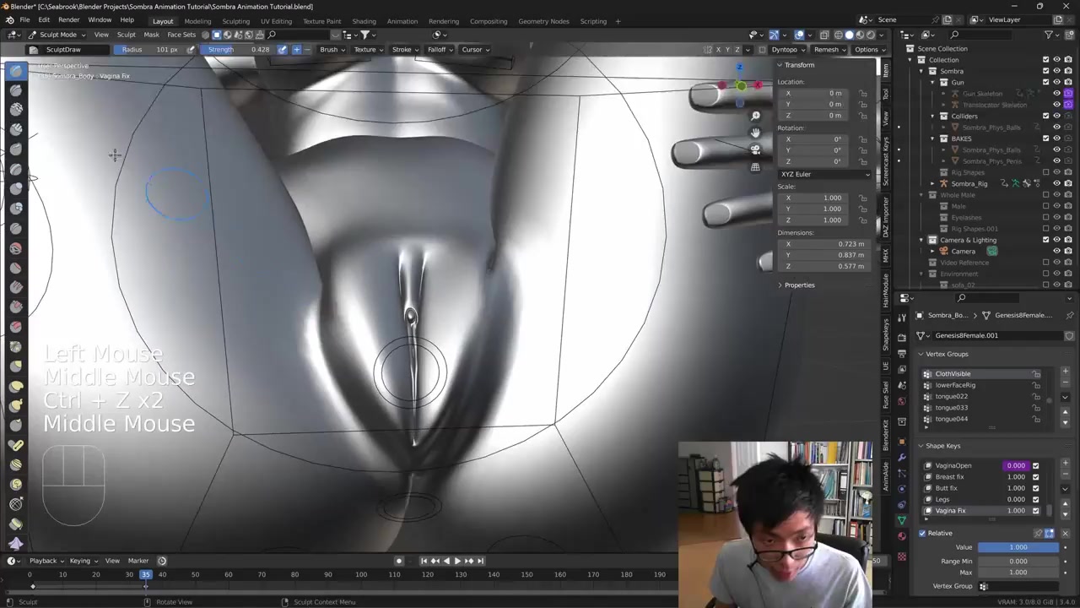Image resolution: width=1080 pixels, height=608 pixels.
Task: Open the Options popover in the header
Action: [x=867, y=50]
